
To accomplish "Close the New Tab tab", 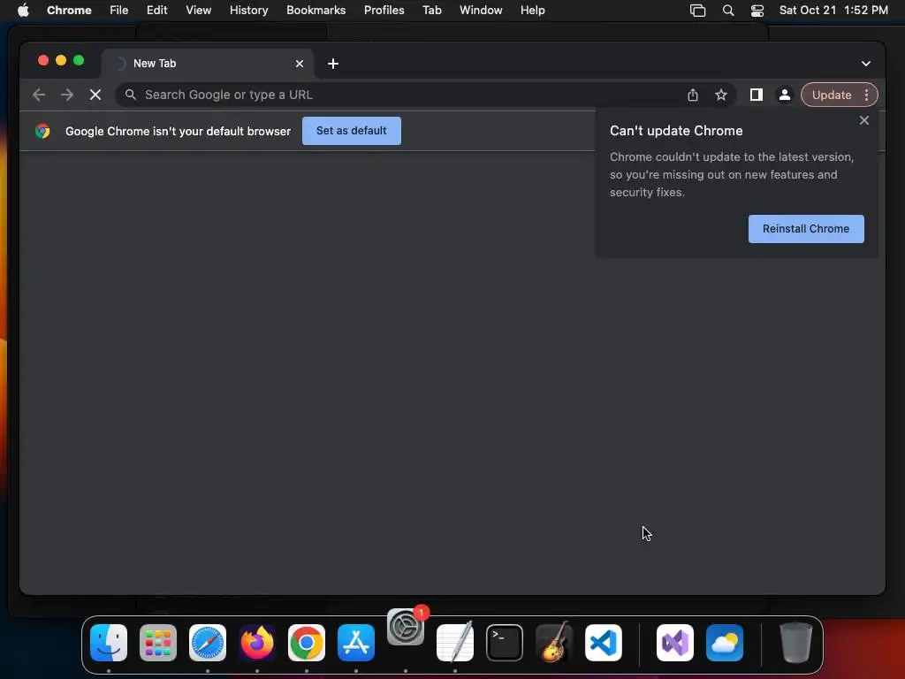I will coord(300,64).
